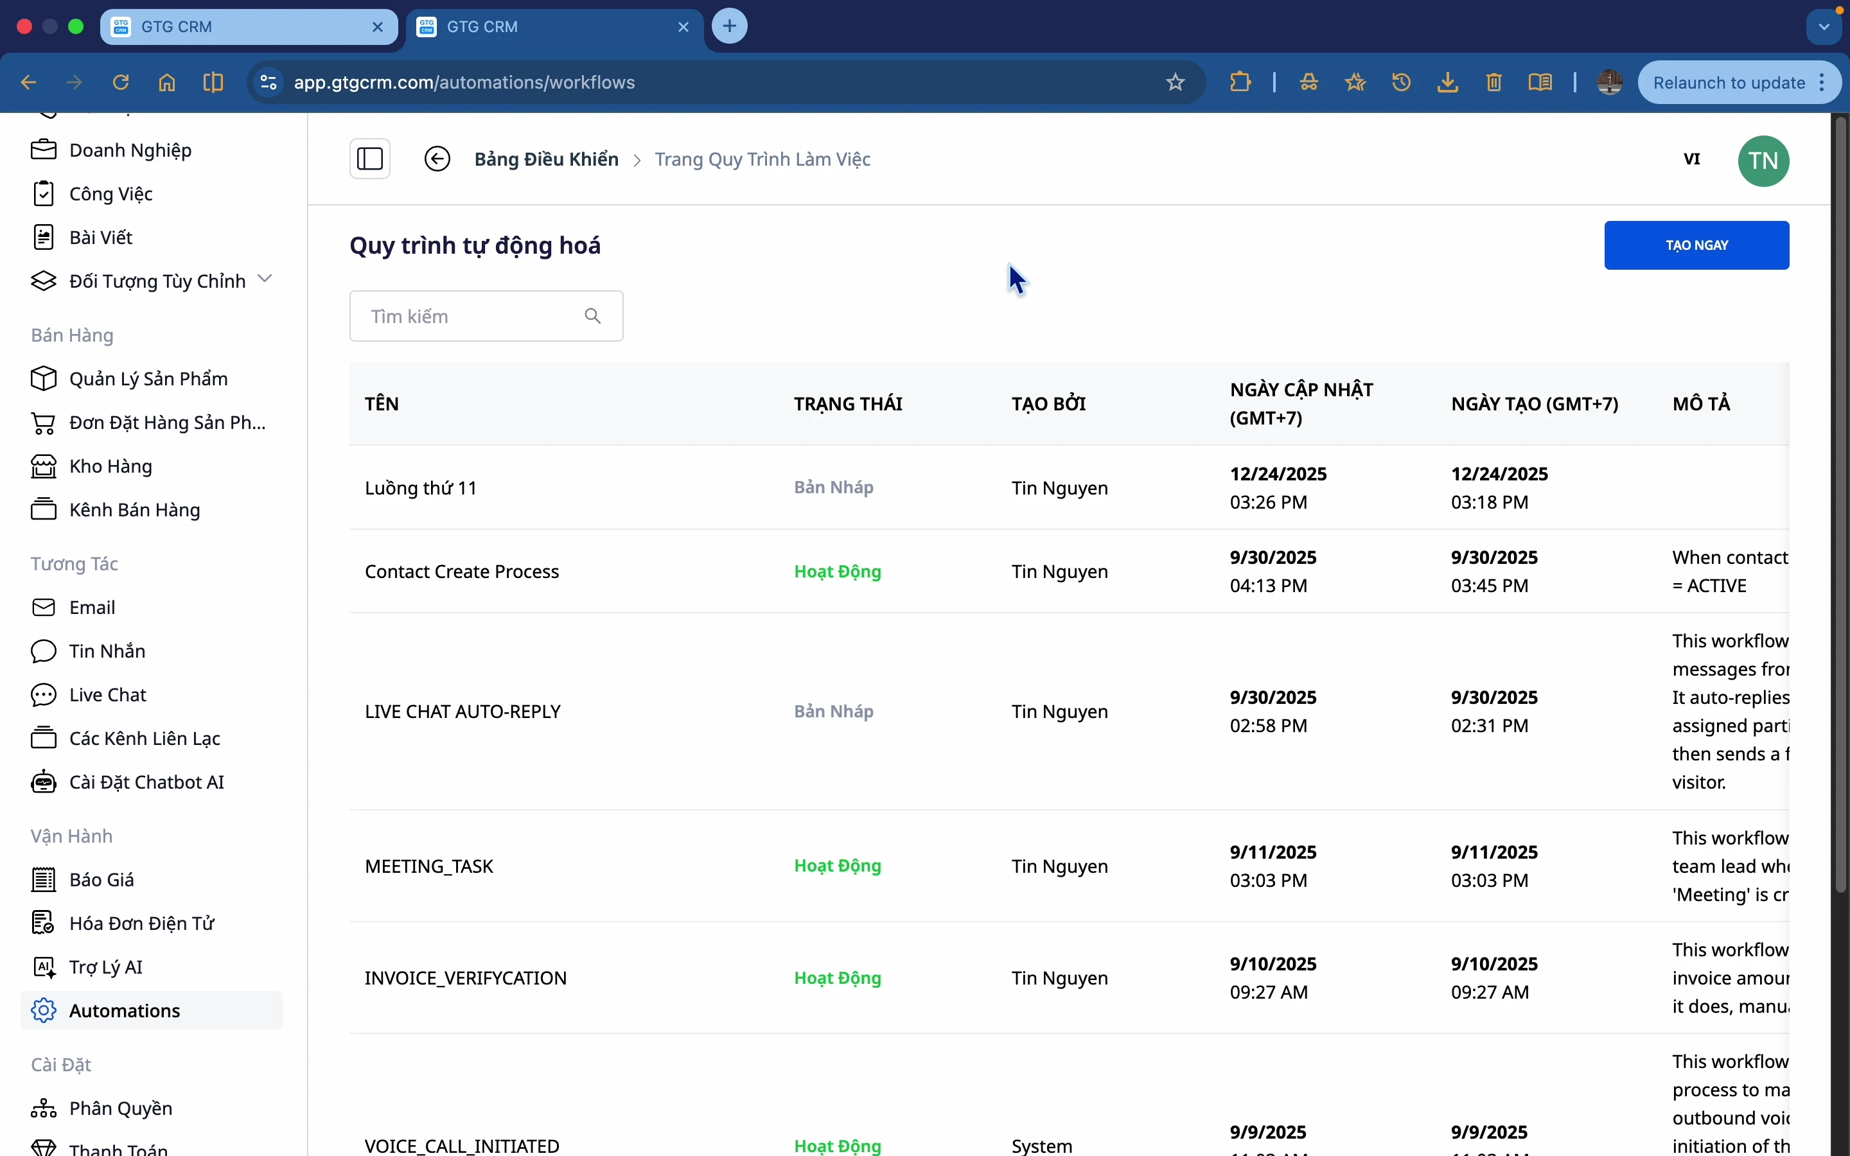Click Bảng Điều Khiển breadcrumb link
Viewport: 1850px width, 1156px height.
coord(546,159)
